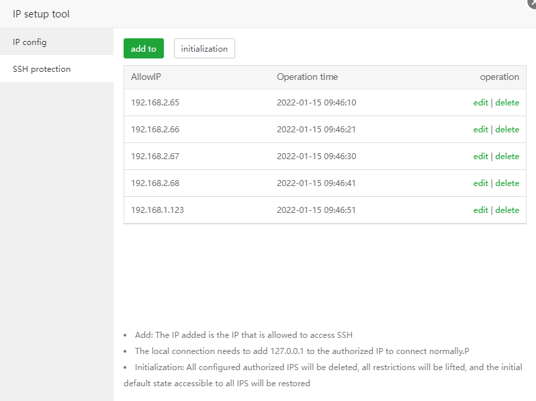The width and height of the screenshot is (536, 401).
Task: Edit the 192.168.2.66 entry
Action: coord(480,130)
